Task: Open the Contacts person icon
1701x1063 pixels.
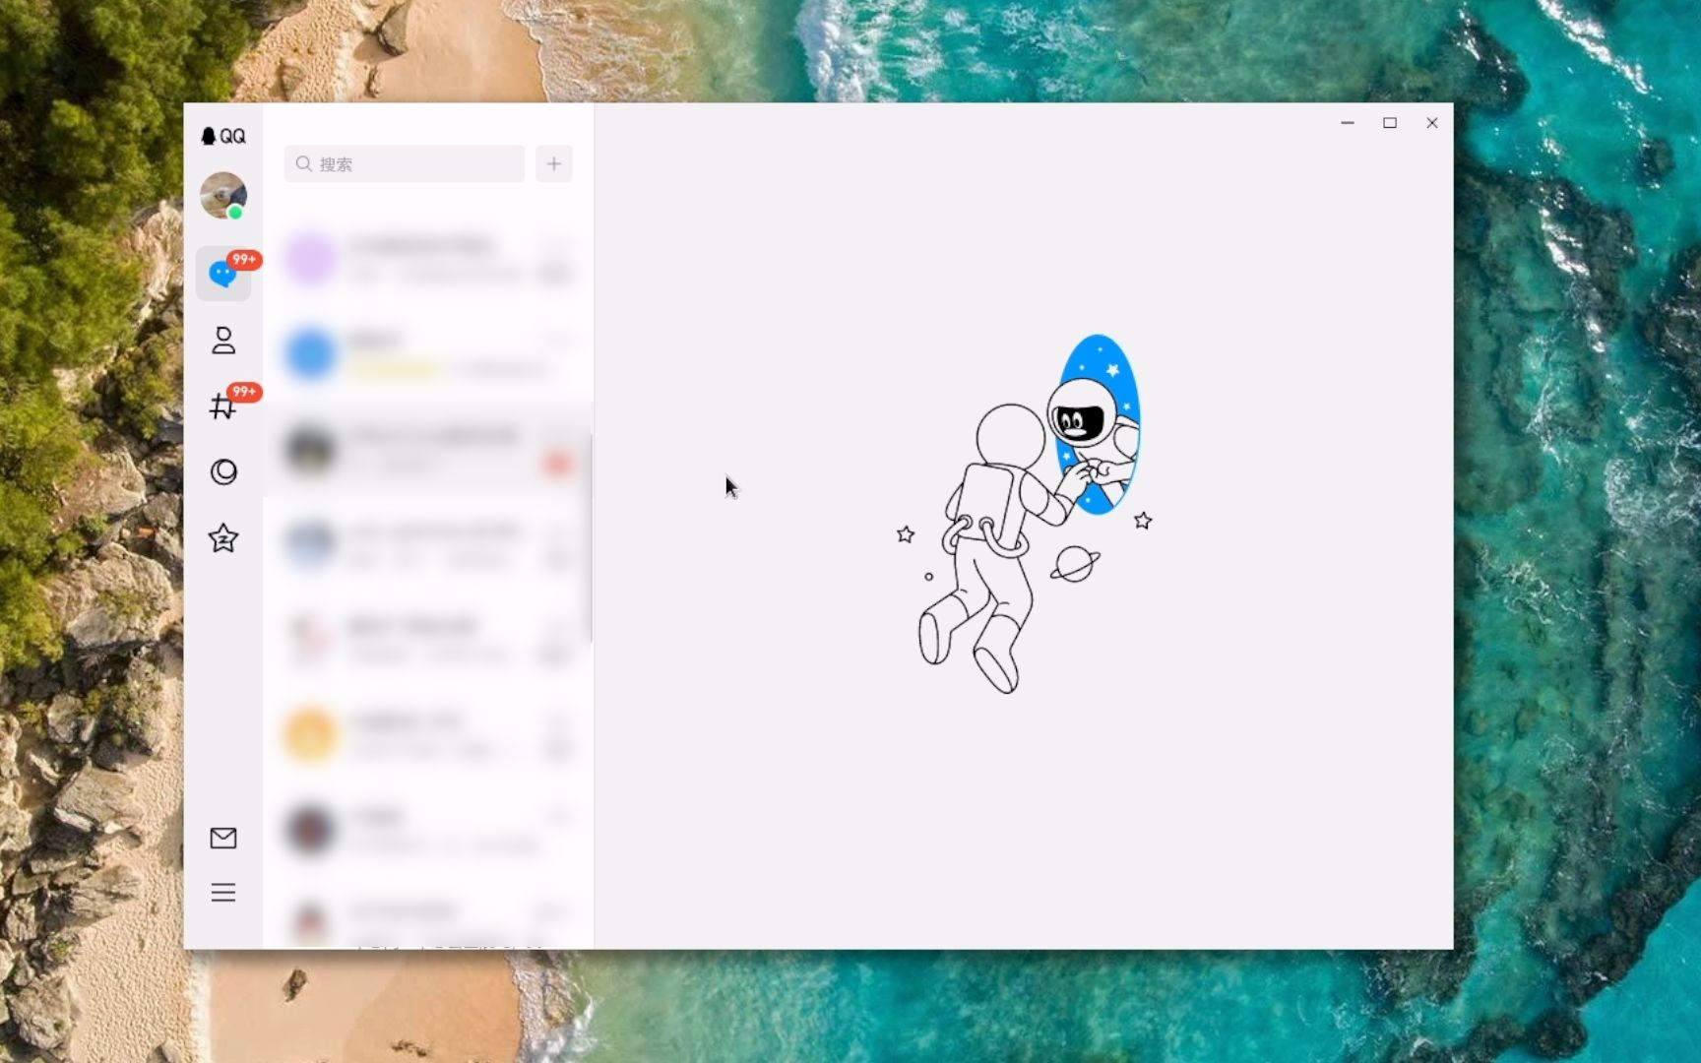Action: (223, 341)
